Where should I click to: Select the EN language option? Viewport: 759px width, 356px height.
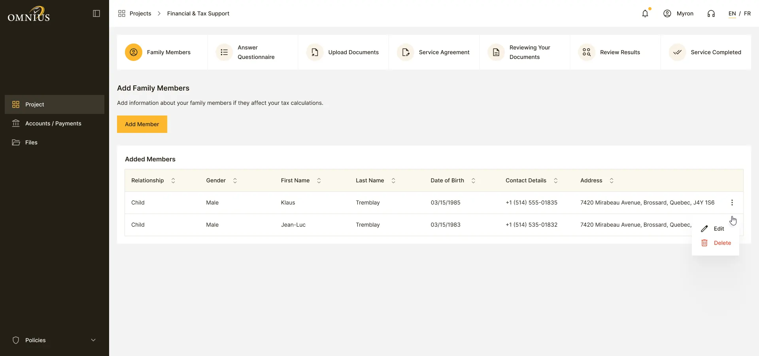tap(732, 13)
